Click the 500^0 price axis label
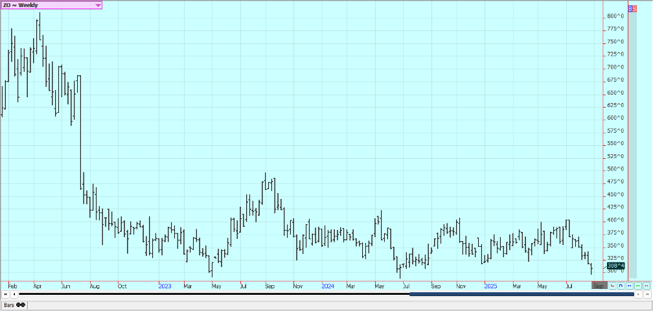Image resolution: width=653 pixels, height=311 pixels. 616,169
